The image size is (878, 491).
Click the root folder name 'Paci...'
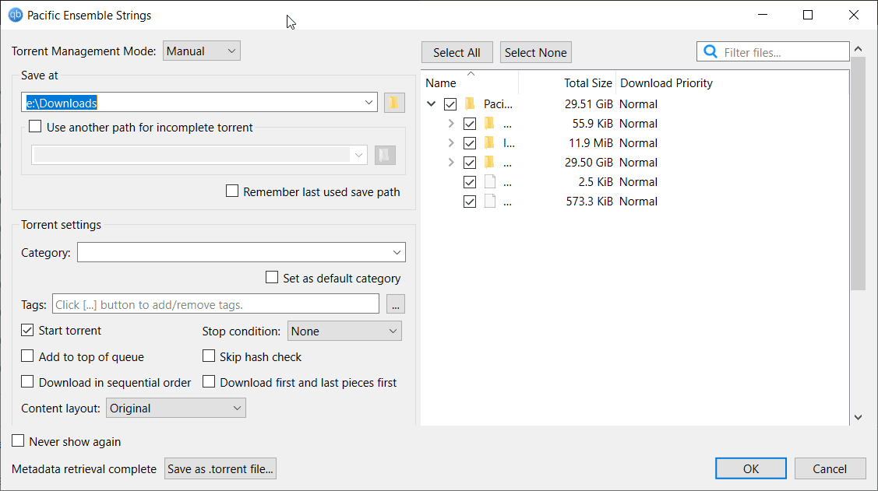(498, 104)
